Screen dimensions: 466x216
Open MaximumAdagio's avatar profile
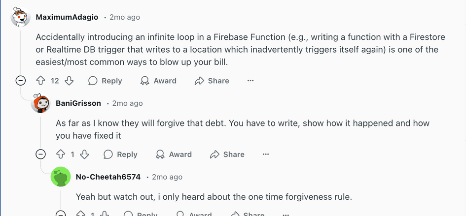pyautogui.click(x=21, y=17)
